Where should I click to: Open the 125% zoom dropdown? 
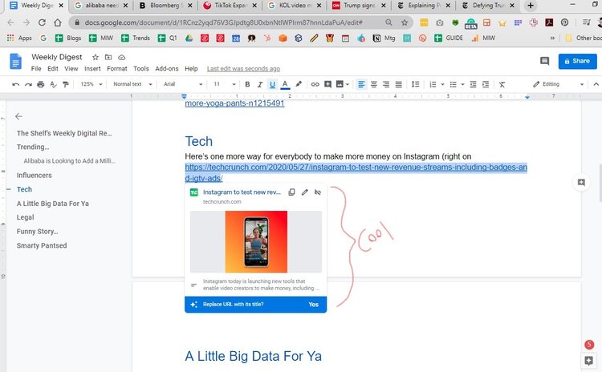coord(92,84)
